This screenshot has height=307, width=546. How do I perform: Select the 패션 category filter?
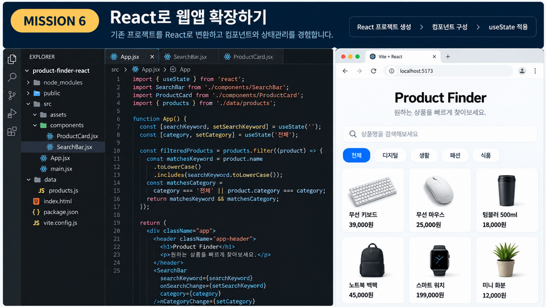click(x=455, y=155)
